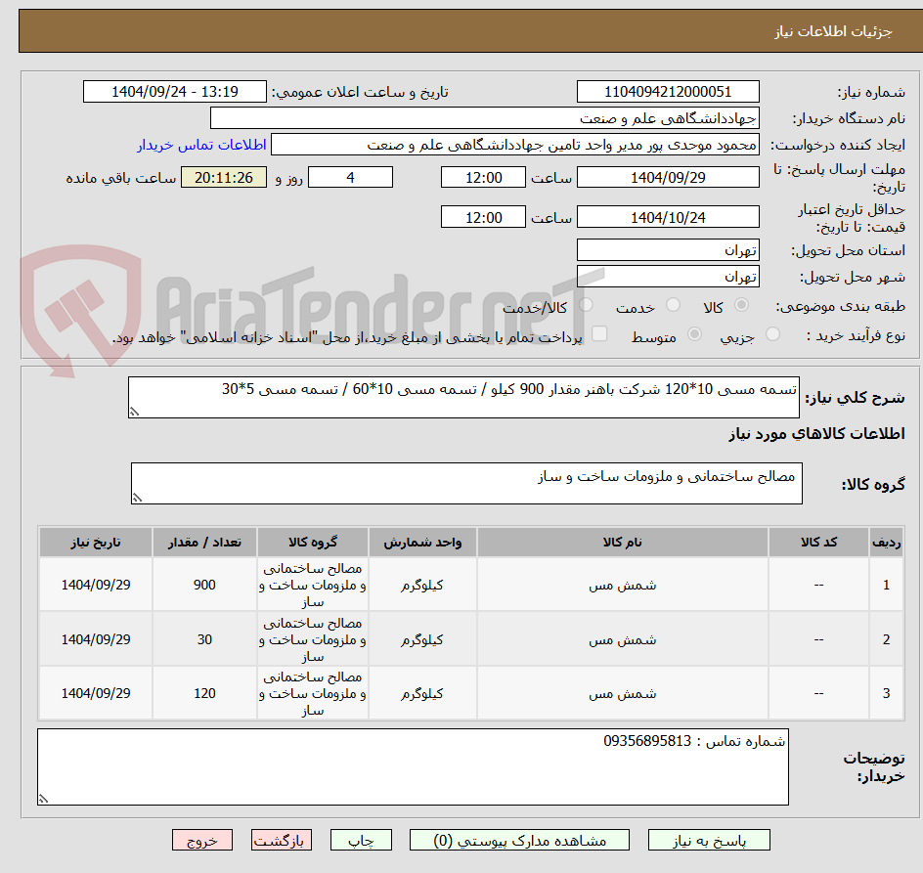Select the خدمت radio option
923x873 pixels.
[673, 305]
